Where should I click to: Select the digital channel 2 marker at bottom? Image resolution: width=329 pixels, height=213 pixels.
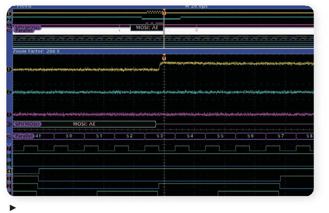pos(9,186)
